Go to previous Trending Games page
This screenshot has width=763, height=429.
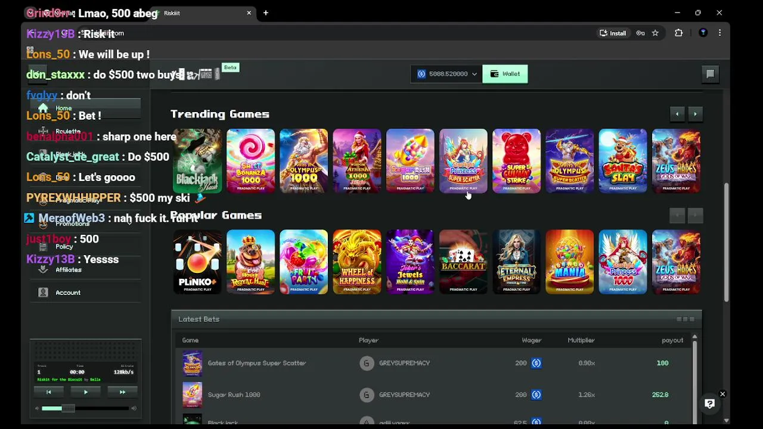(x=677, y=114)
